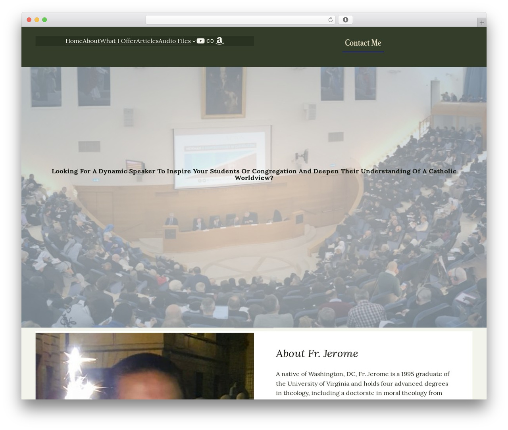This screenshot has height=430, width=508.
Task: Click the chain link icon in navigation
Action: [210, 41]
